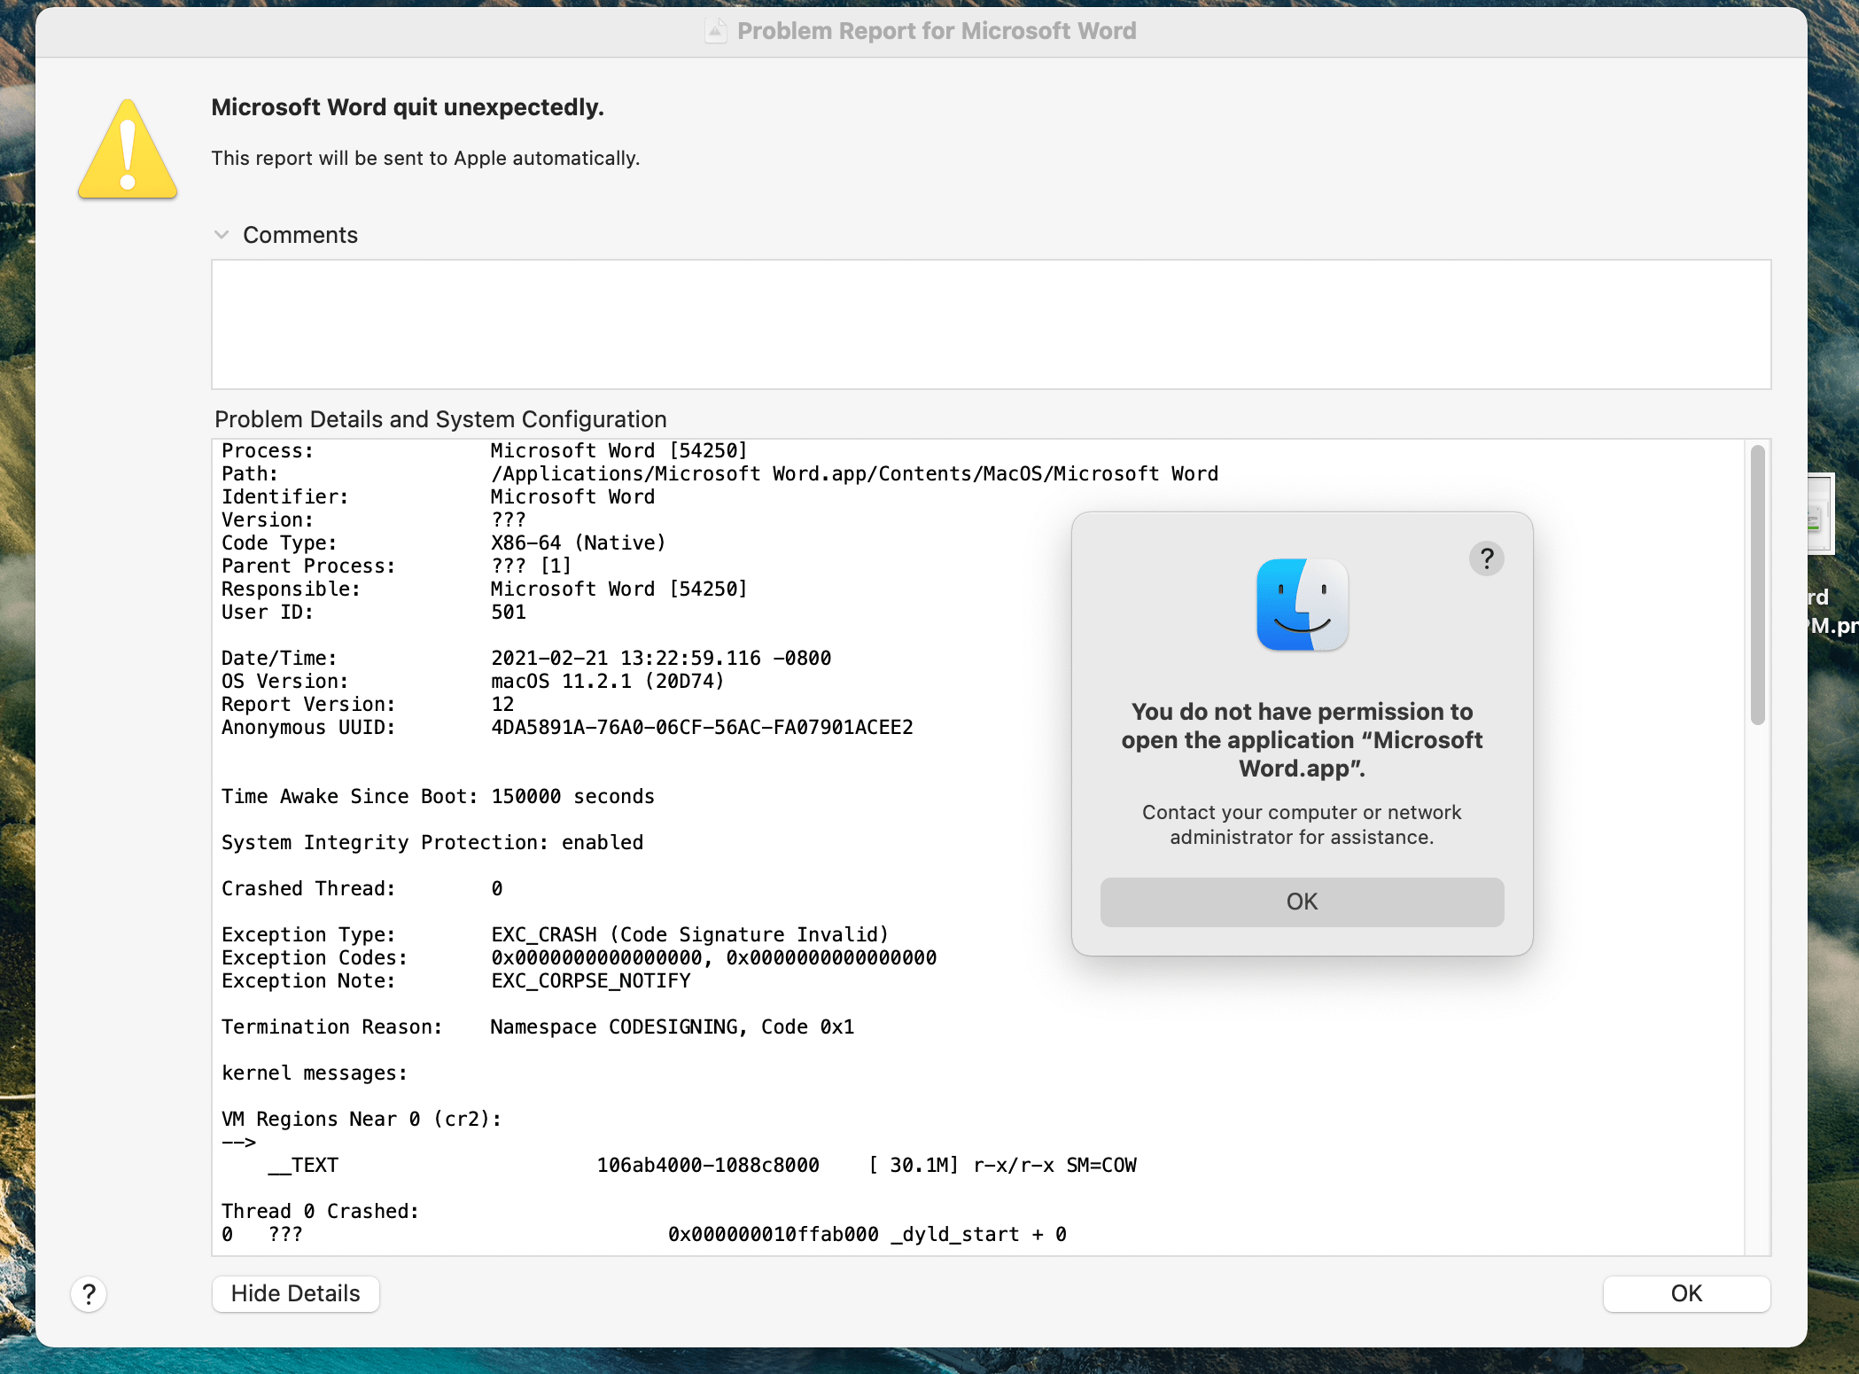
Task: Open help via the permission dialog's question mark
Action: 1487,558
